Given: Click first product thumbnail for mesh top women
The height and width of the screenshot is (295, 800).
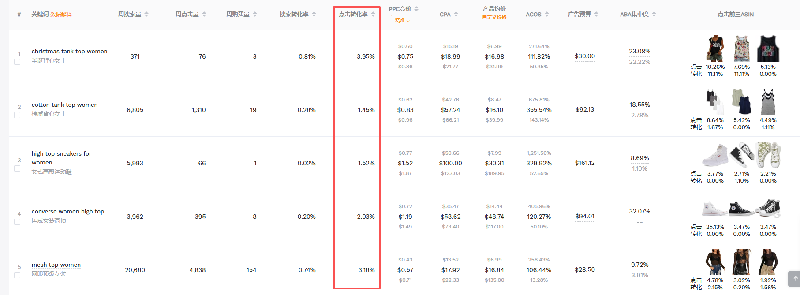Looking at the screenshot, I should [x=715, y=262].
